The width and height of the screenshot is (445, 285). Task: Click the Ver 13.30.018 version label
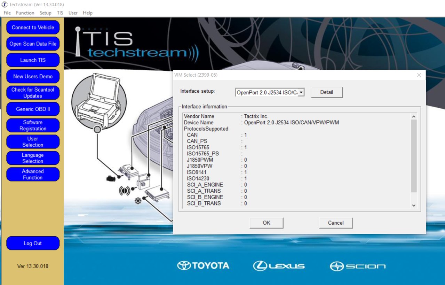point(33,267)
